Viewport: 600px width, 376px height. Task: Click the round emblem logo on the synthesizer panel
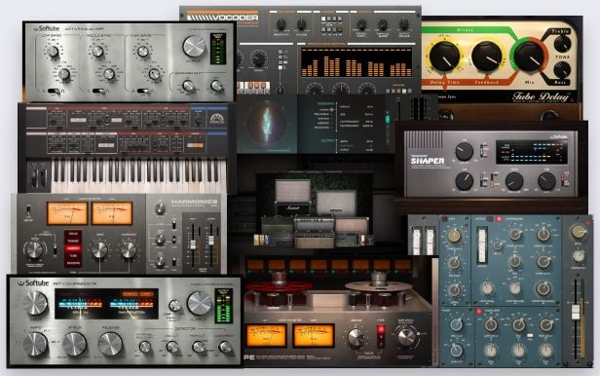pos(216,120)
